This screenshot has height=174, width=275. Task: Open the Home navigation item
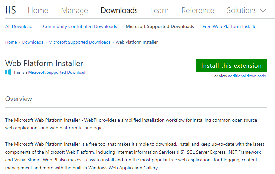coord(38,10)
